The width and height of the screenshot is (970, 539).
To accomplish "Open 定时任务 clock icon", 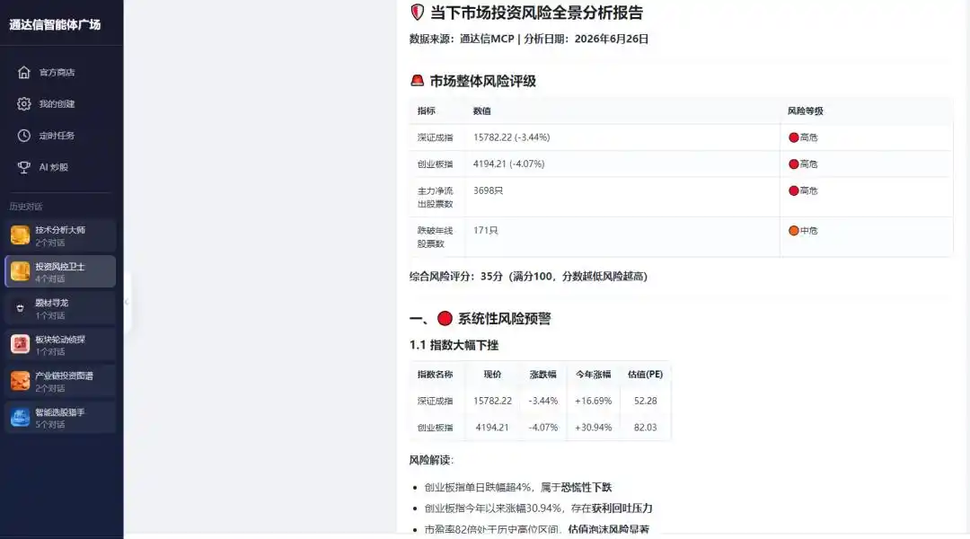I will [x=23, y=136].
